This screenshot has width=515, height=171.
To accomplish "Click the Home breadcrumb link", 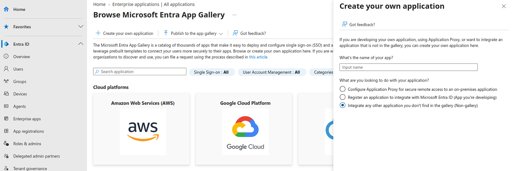I will click(99, 4).
